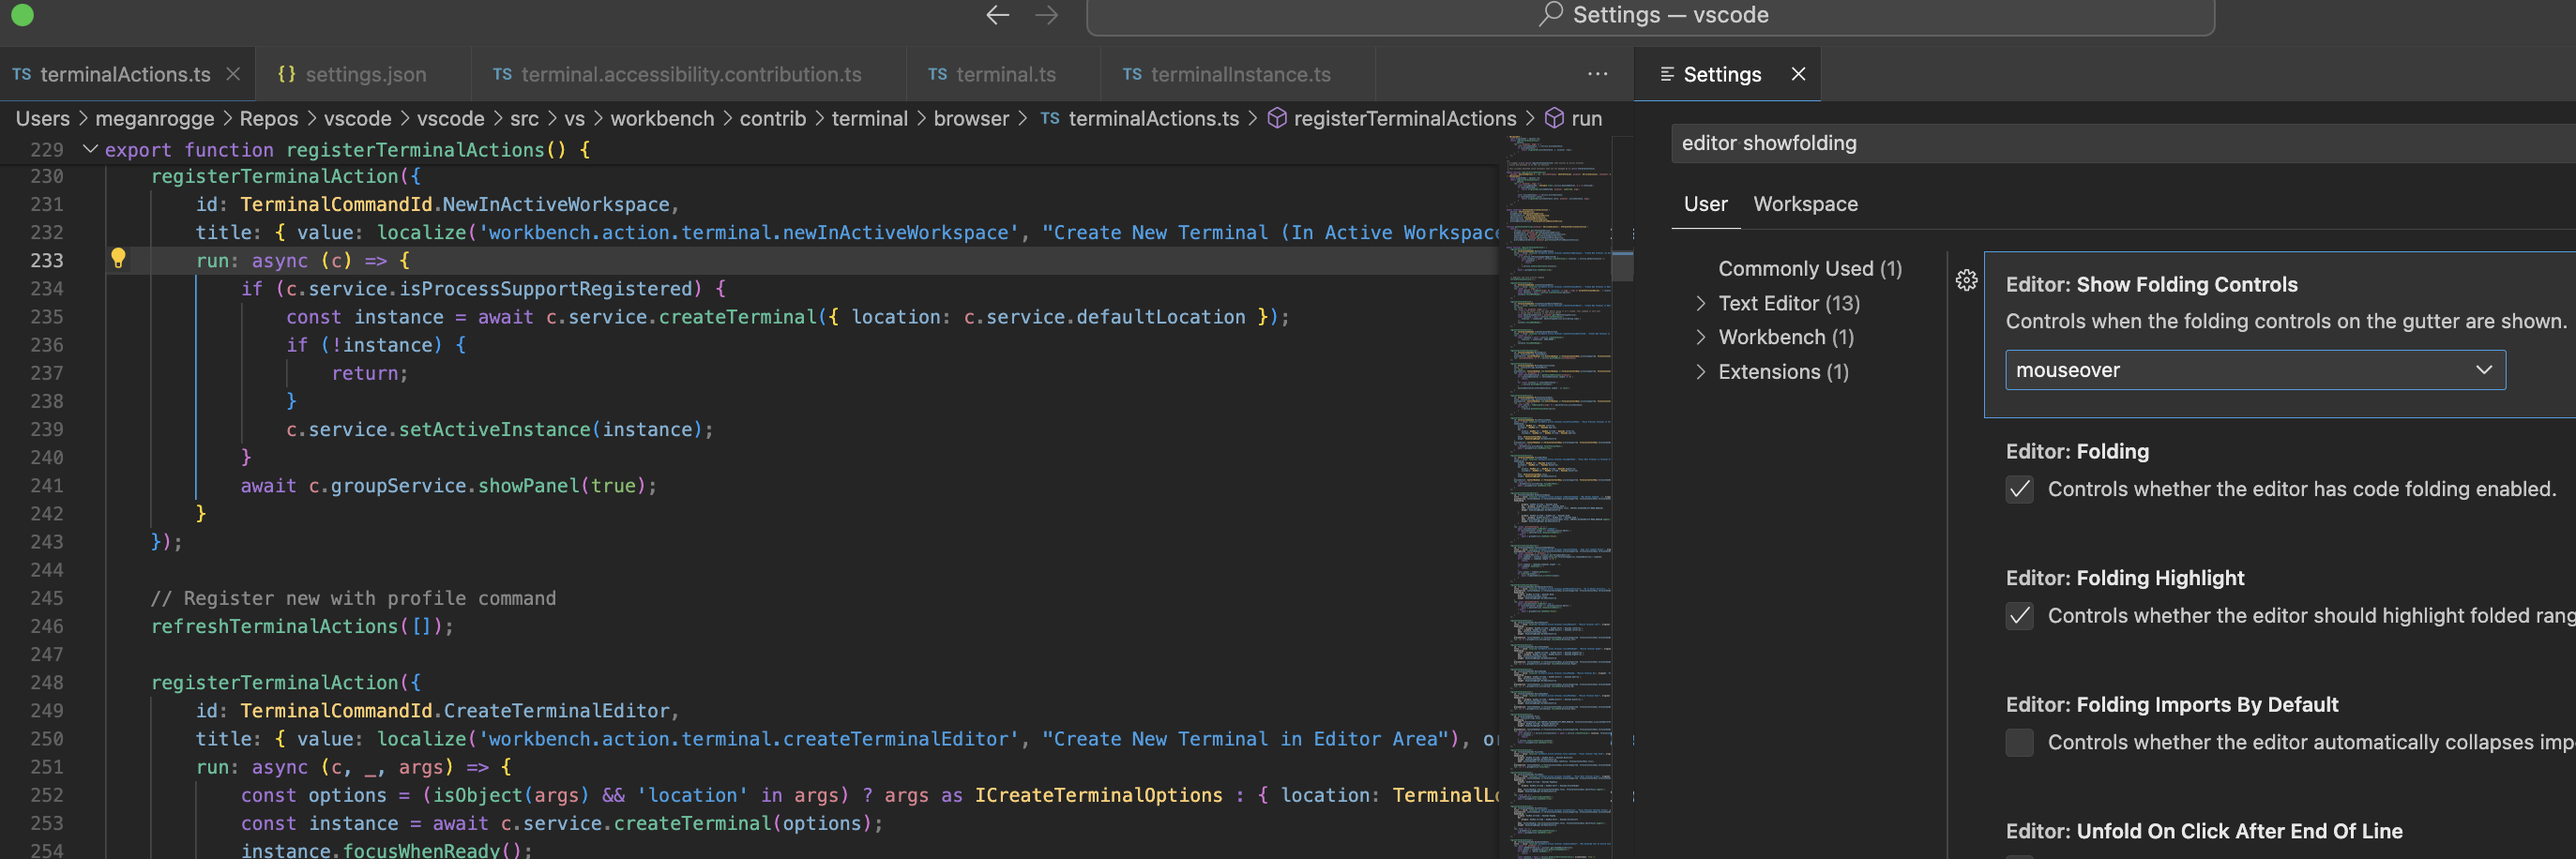Open the Show Folding Controls mouseover dropdown

click(2255, 369)
